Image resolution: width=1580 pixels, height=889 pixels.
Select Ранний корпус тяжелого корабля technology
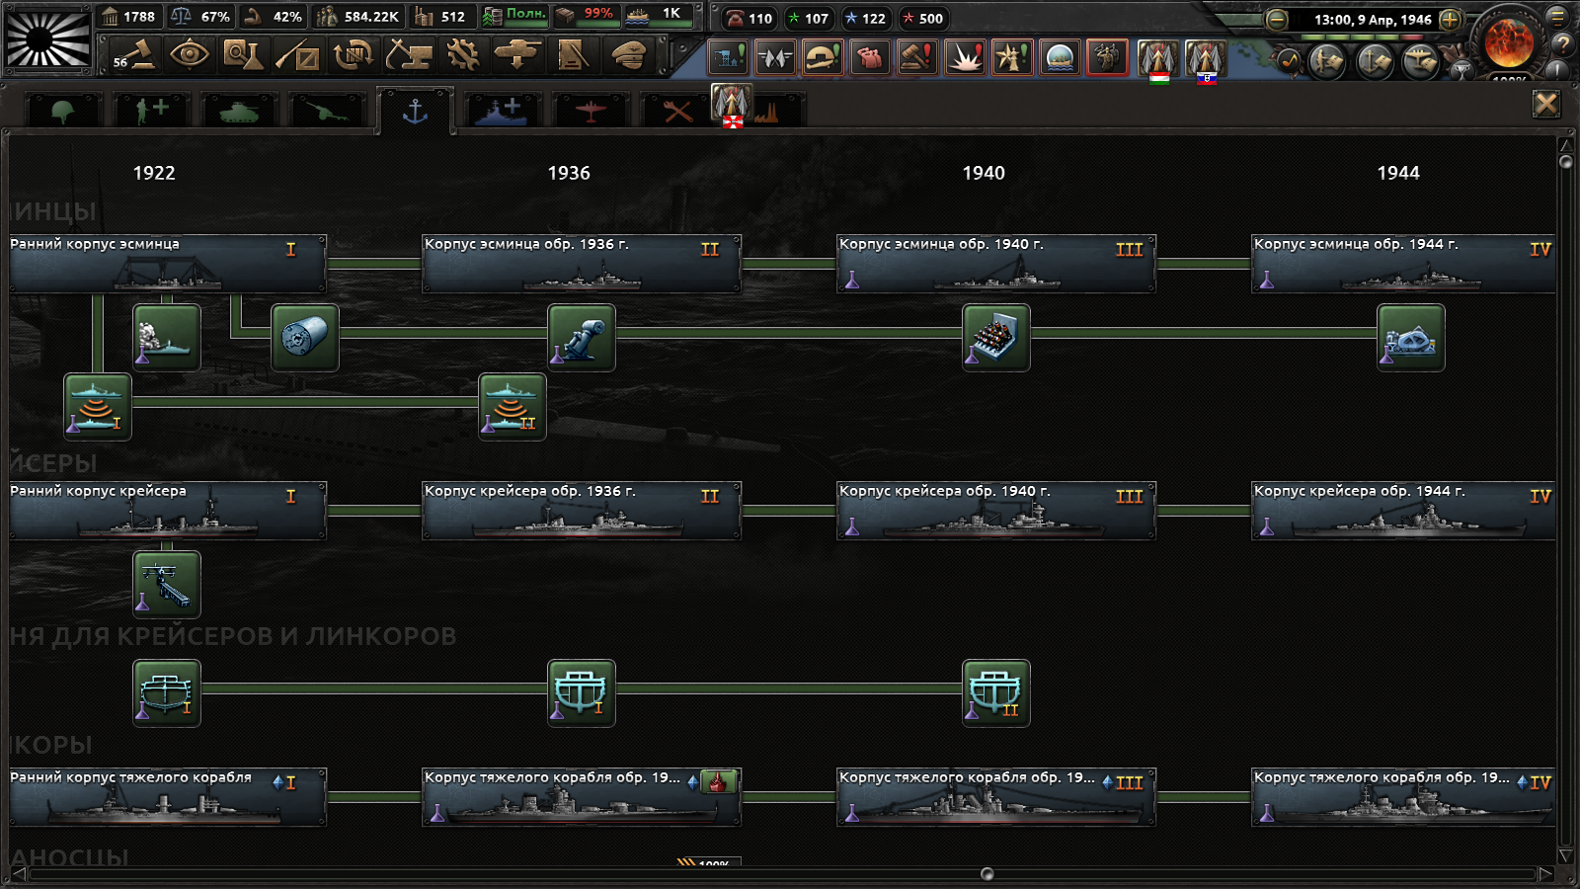168,797
